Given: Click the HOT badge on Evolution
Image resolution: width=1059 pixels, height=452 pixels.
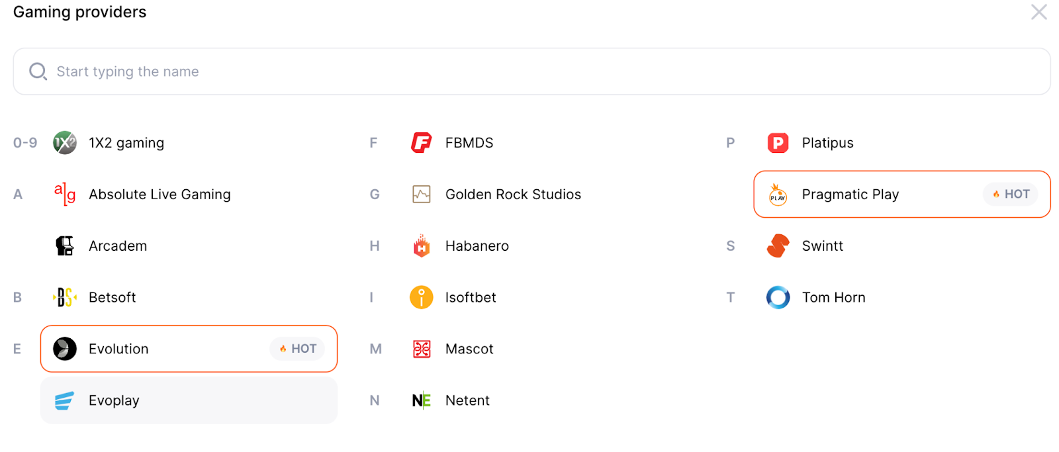Looking at the screenshot, I should click(297, 349).
